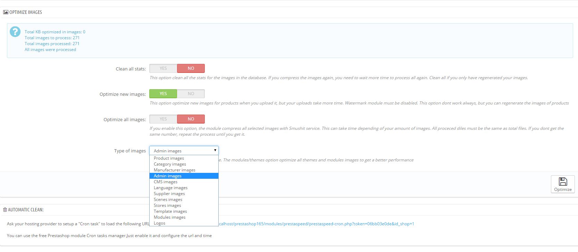Set Optimize new images to YES
This screenshot has height=252, width=578.
(x=163, y=94)
